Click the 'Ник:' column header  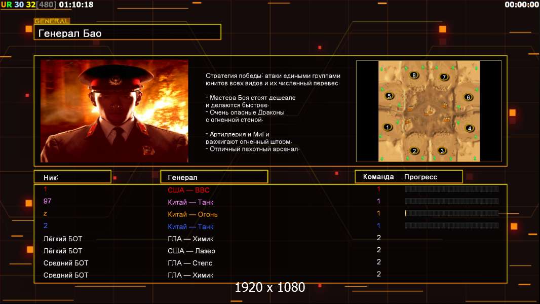coord(72,177)
